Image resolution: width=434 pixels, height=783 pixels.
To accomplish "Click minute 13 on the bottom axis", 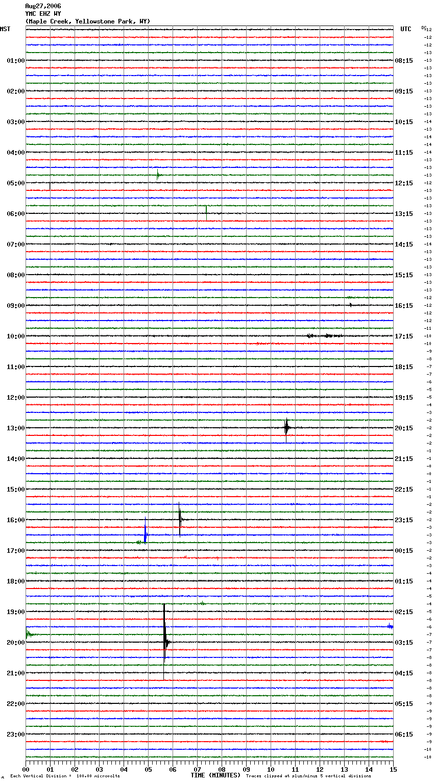I will click(344, 769).
